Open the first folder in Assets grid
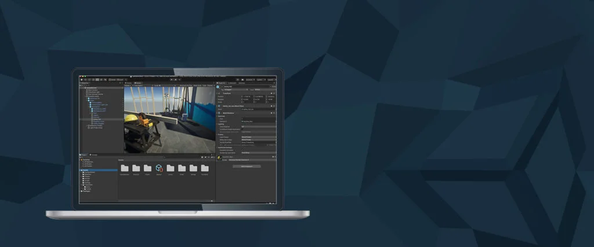Viewport: 594px width, 247px height. click(x=125, y=168)
